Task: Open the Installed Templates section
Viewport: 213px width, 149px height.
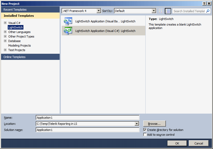Action: (x=30, y=16)
